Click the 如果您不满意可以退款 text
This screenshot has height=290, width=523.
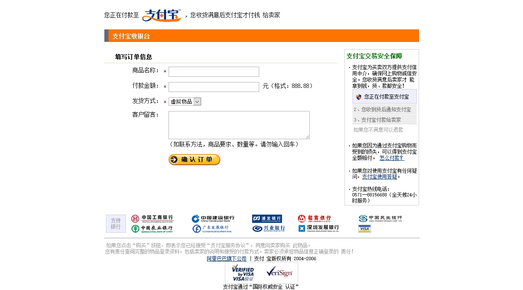click(378, 130)
